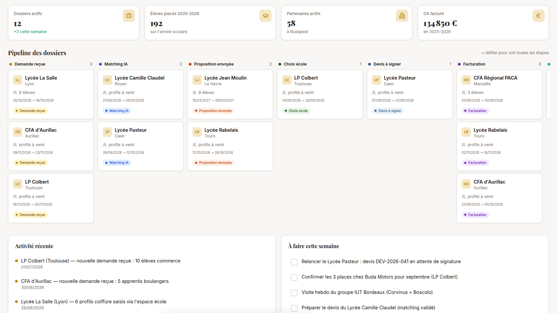Click 'Facturation' badge on CFA Régional PACA card

point(475,111)
